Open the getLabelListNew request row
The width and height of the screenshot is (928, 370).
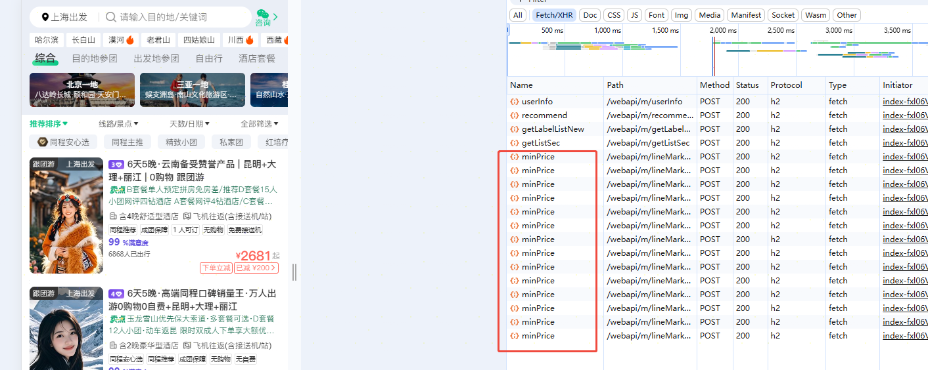(552, 129)
